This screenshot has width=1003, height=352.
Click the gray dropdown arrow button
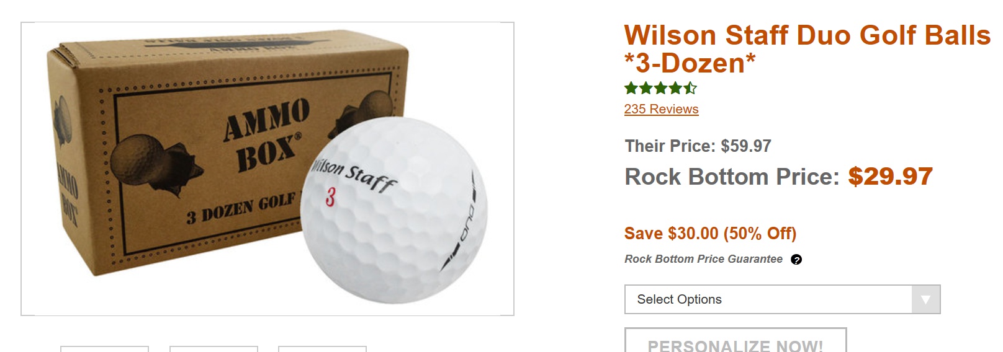pos(925,299)
